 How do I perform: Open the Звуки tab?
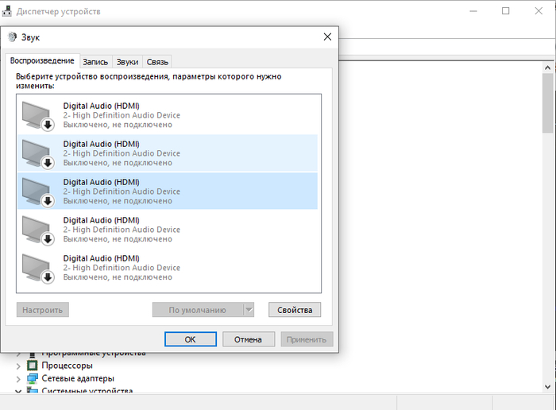[x=127, y=61]
